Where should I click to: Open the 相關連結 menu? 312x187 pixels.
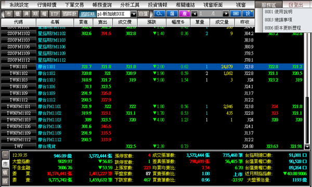[185, 5]
